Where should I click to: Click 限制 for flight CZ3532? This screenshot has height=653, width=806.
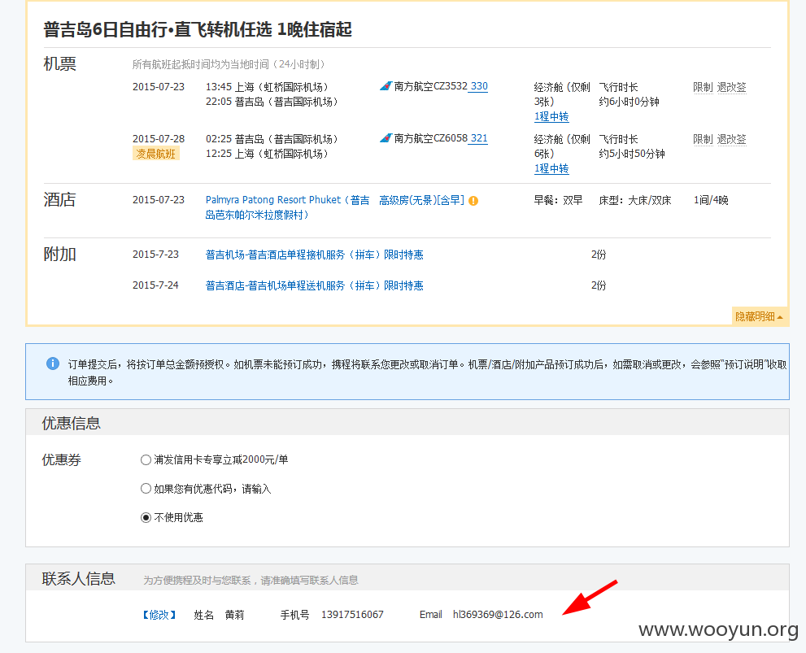(703, 87)
